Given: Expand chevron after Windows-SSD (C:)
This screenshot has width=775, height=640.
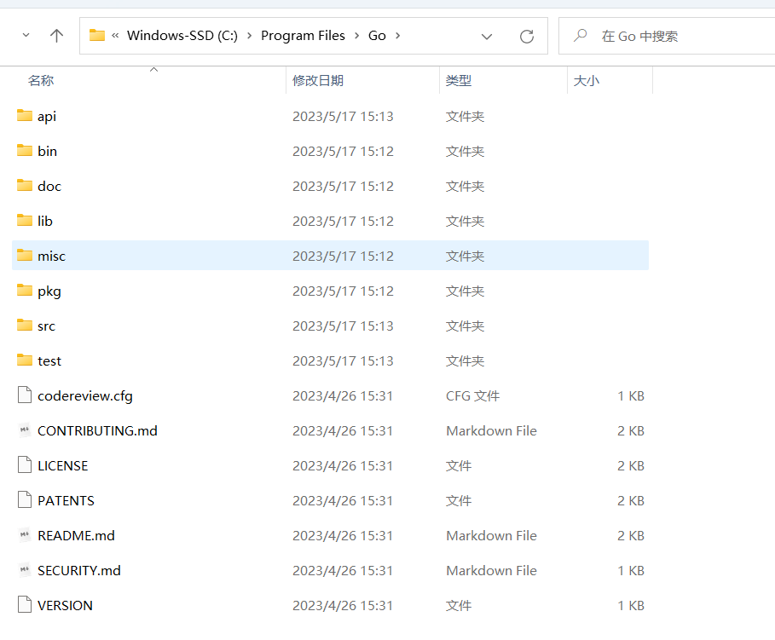Looking at the screenshot, I should (250, 36).
